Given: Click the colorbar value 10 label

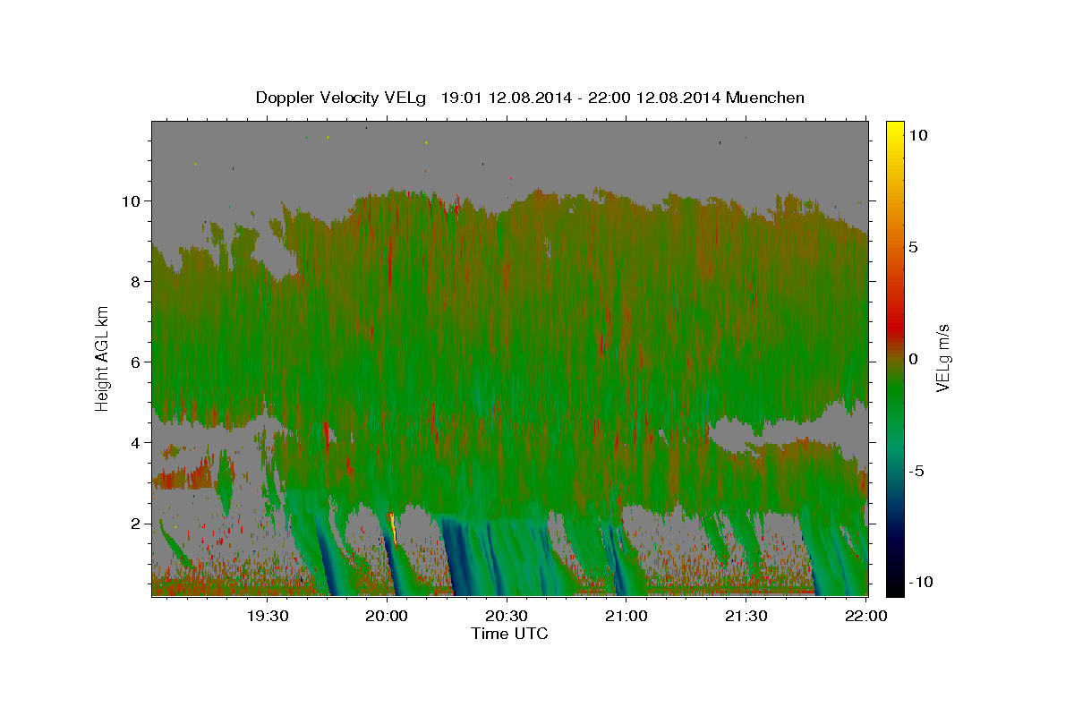Looking at the screenshot, I should (x=917, y=134).
